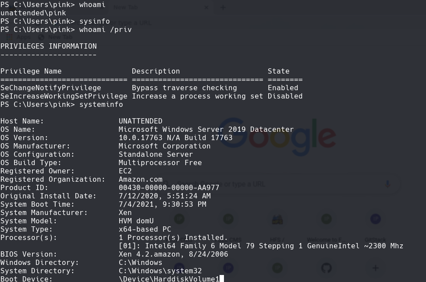
Task: Close the New Tab browser tab
Action: (206, 7)
